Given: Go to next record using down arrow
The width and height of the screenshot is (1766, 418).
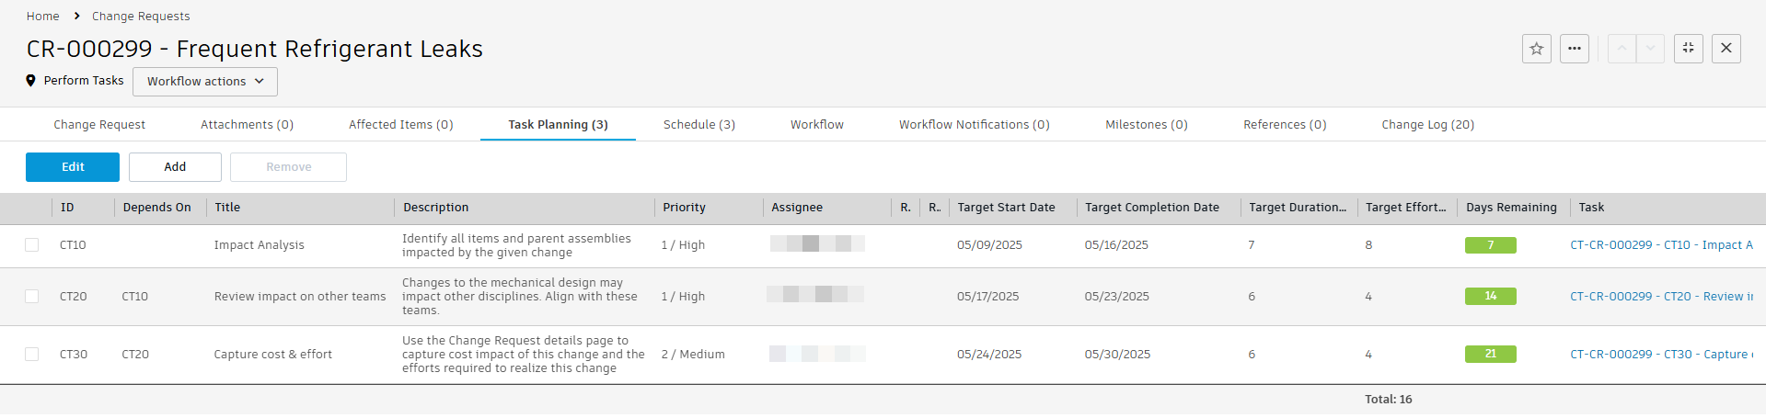Looking at the screenshot, I should click(1650, 49).
